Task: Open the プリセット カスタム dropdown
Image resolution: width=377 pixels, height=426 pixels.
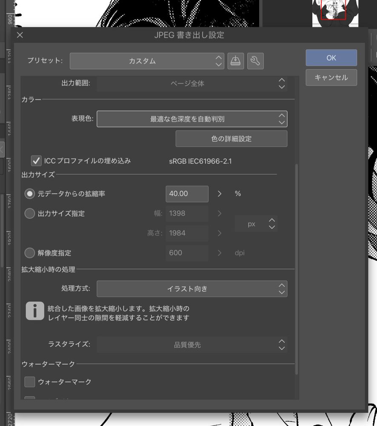Action: coord(147,61)
